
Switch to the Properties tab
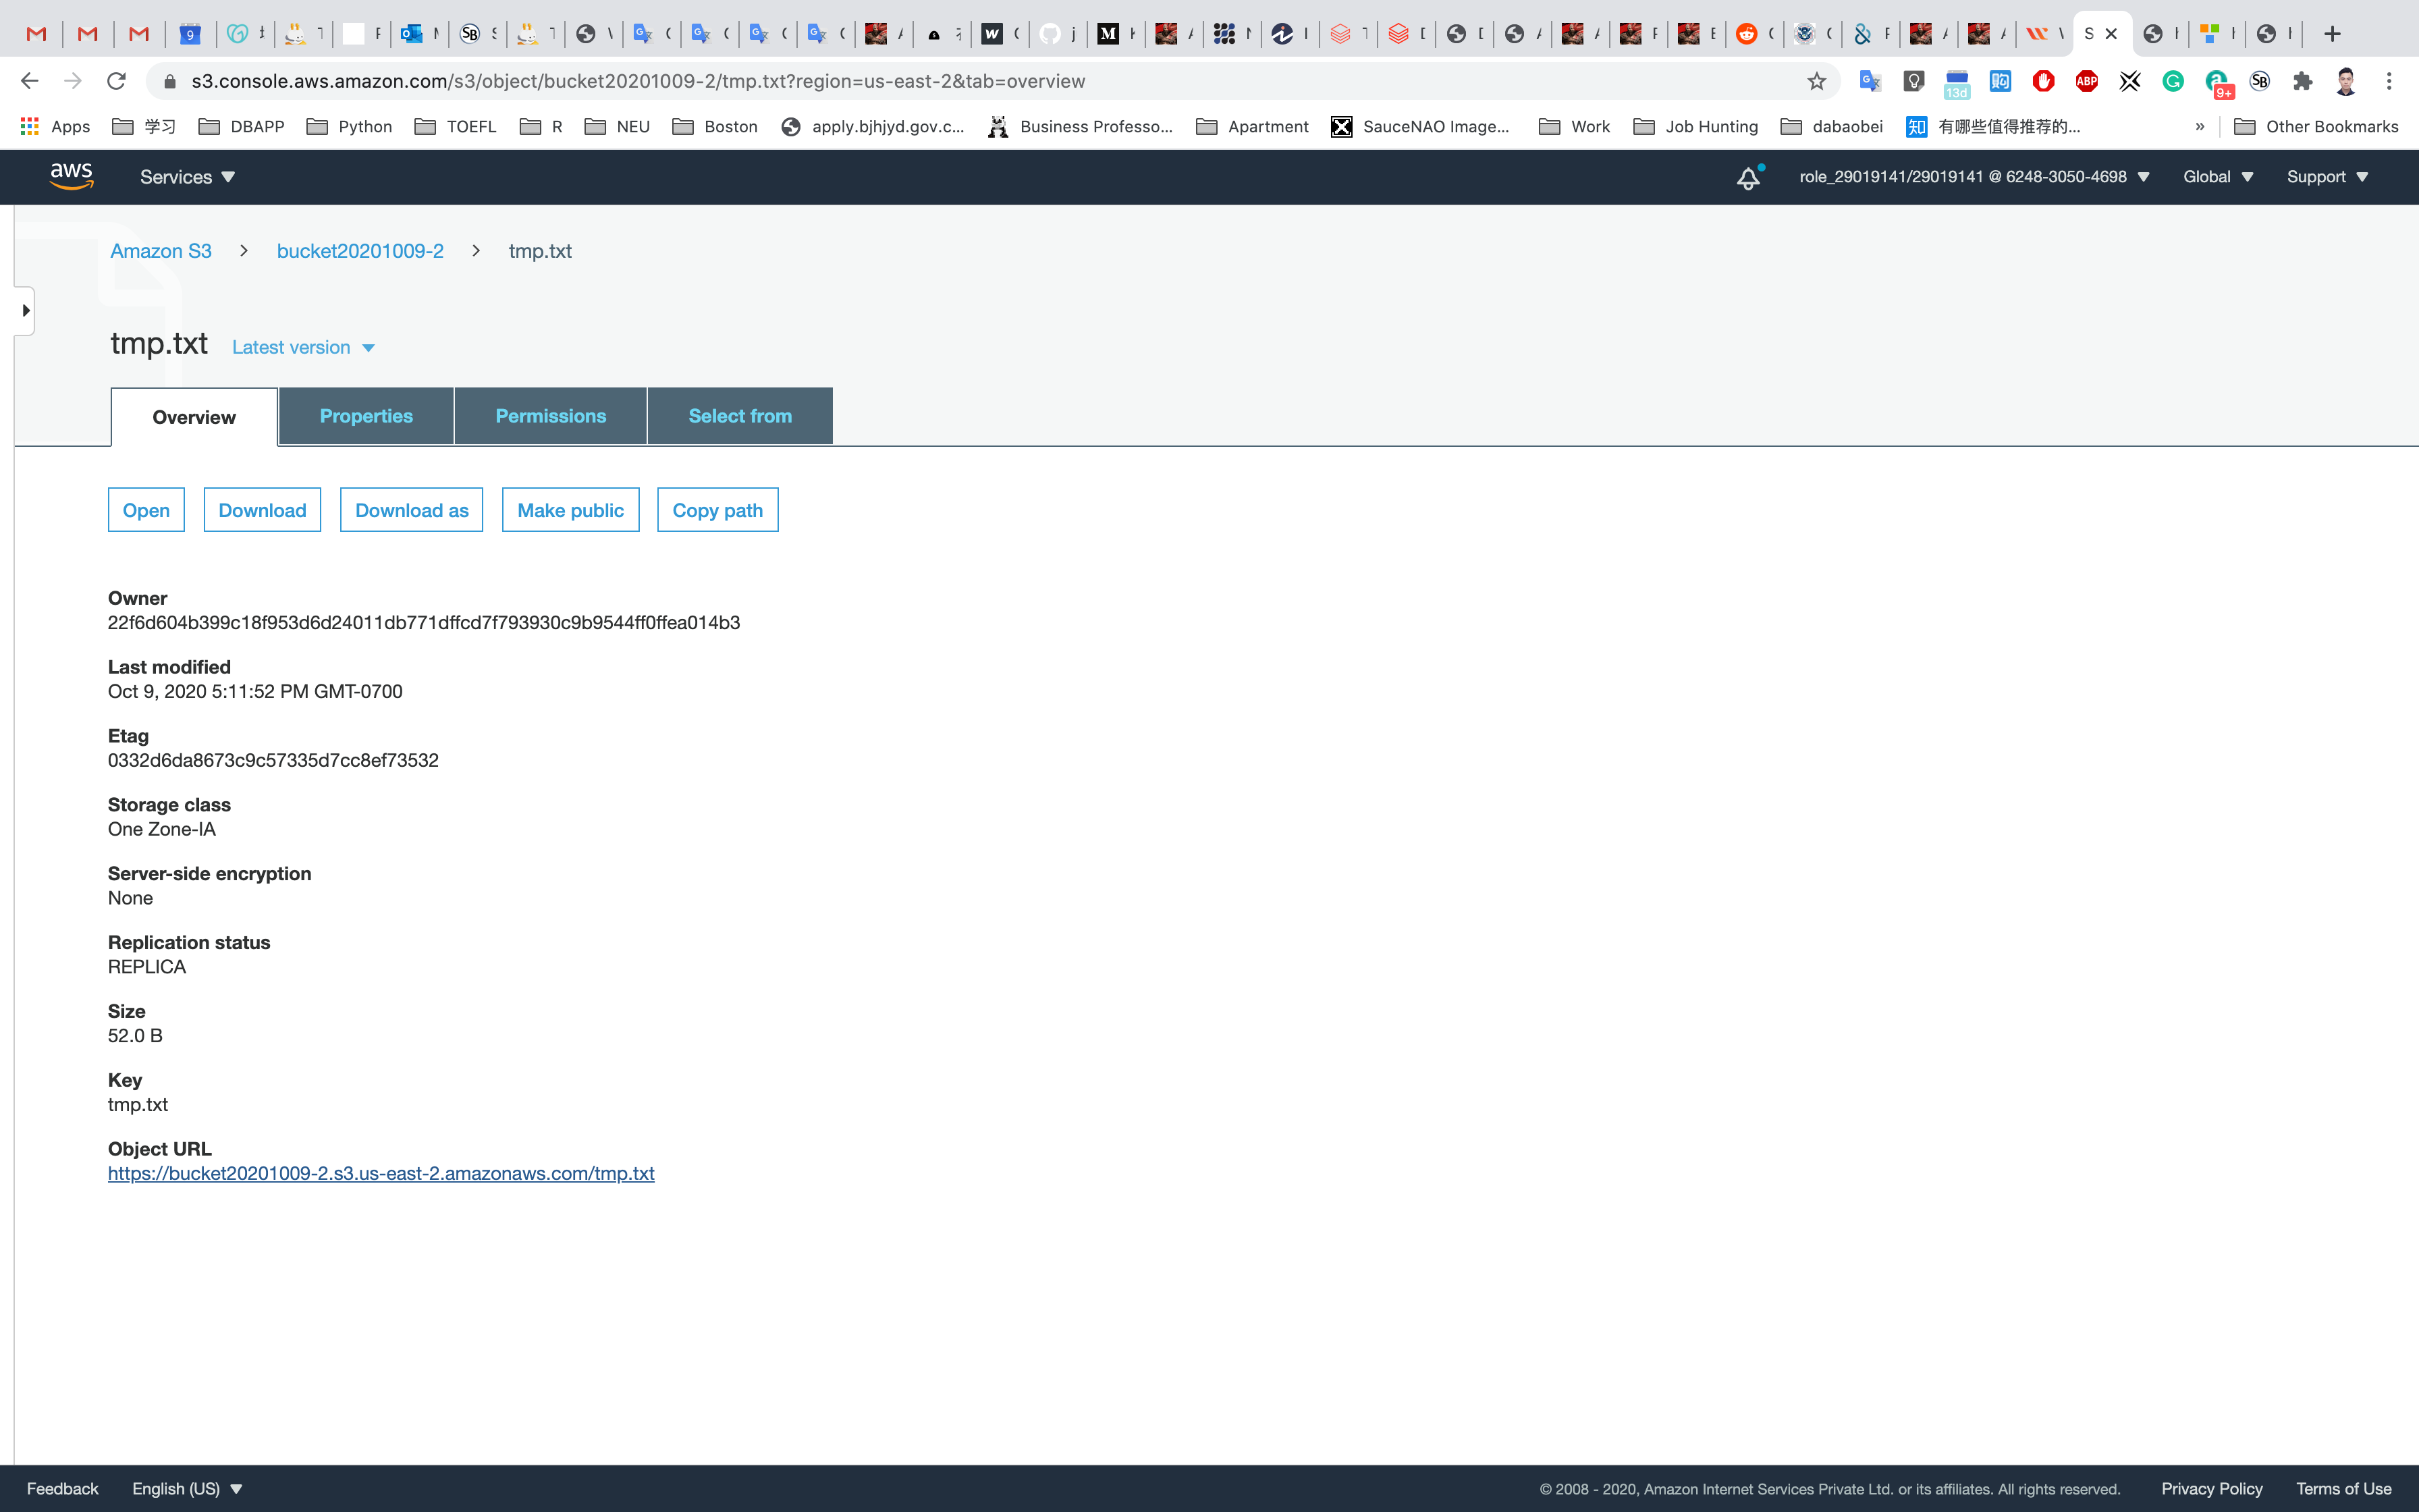point(366,416)
